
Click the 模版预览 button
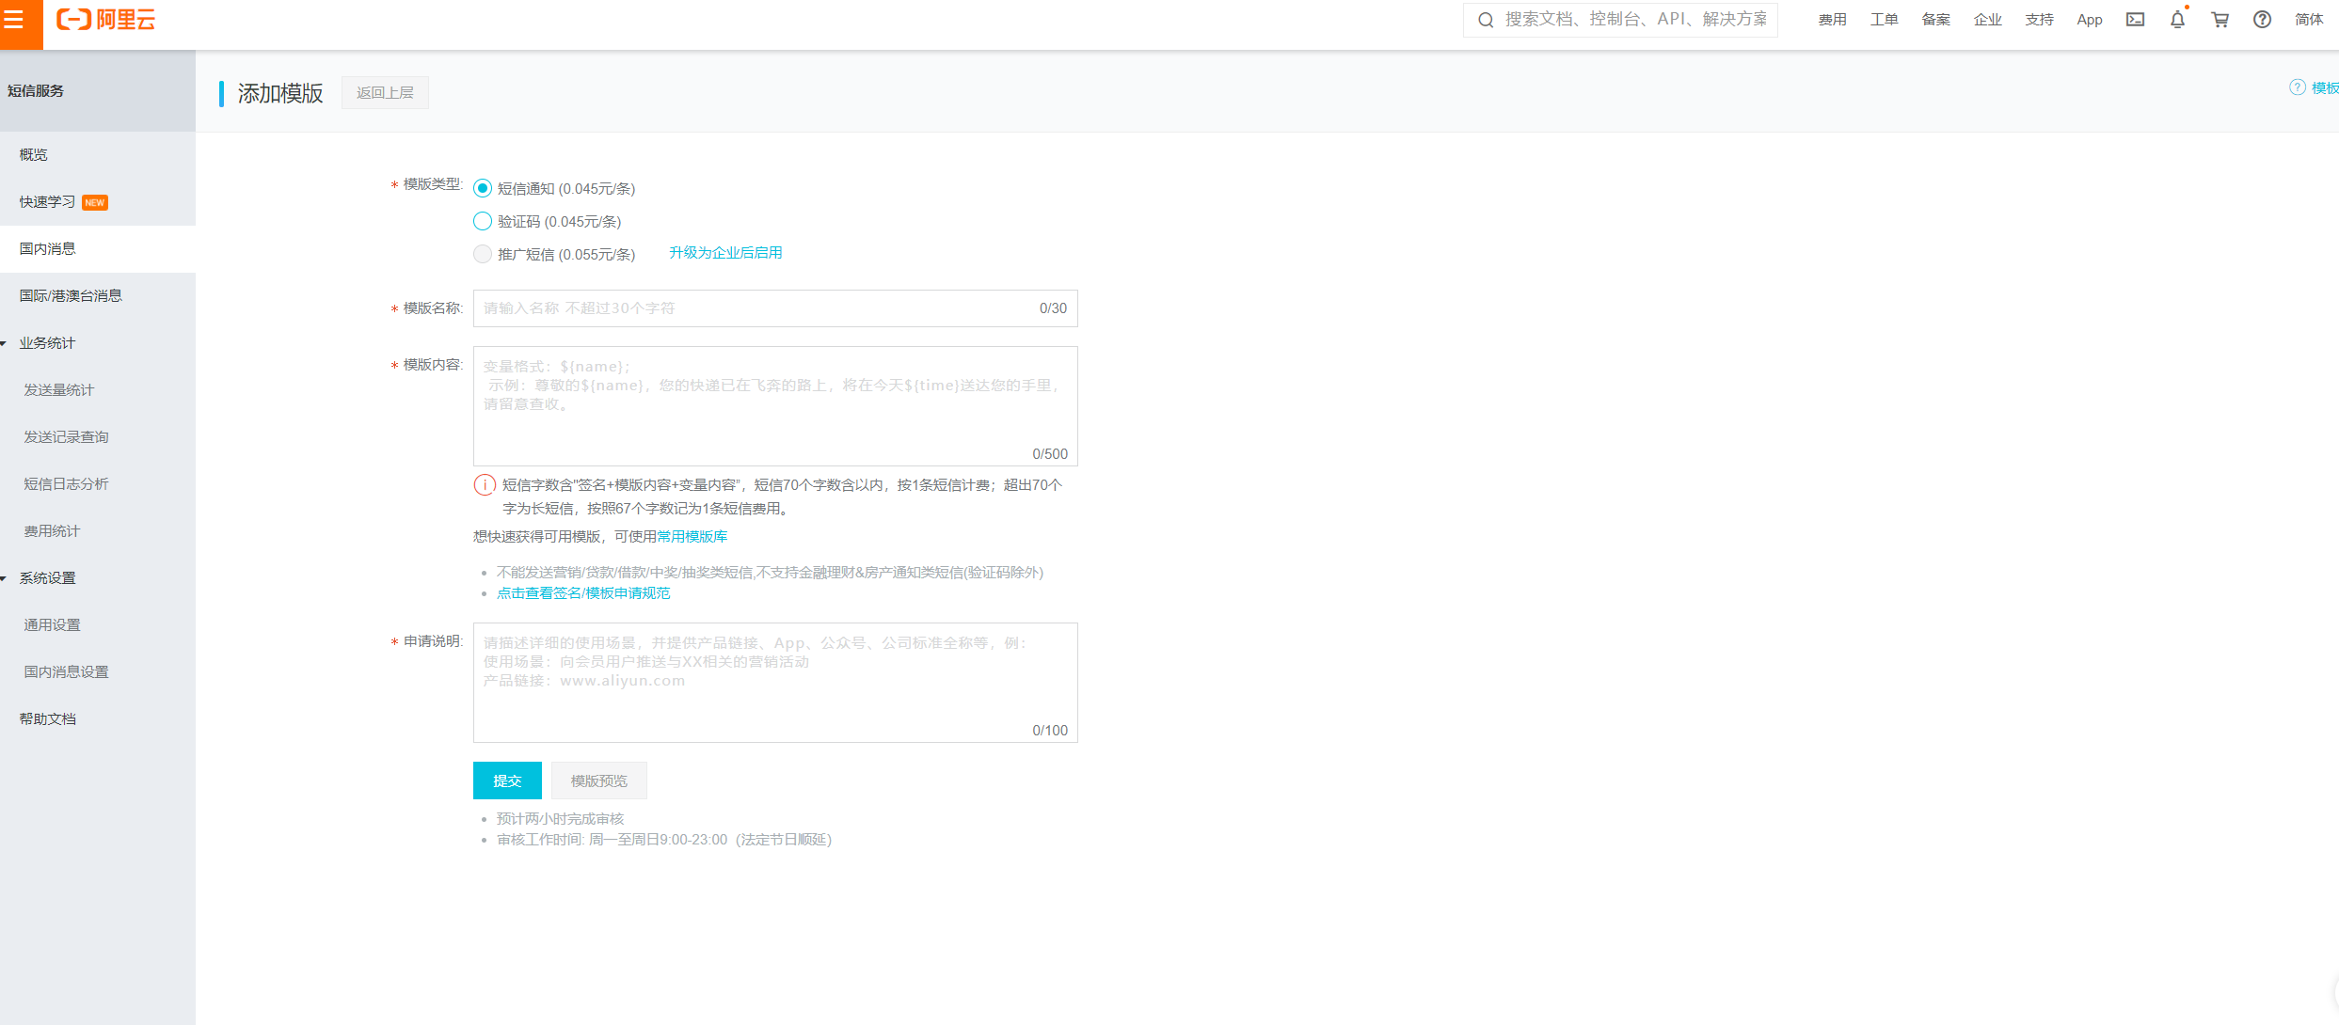[x=599, y=781]
